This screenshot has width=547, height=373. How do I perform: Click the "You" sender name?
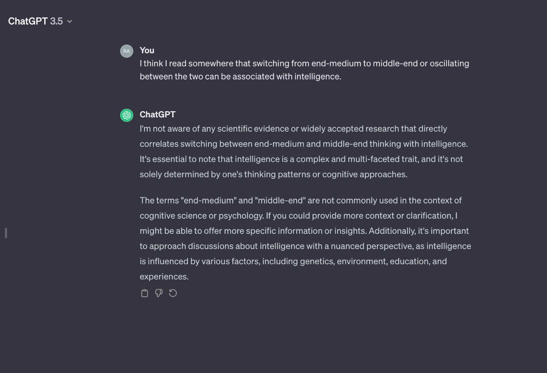point(147,50)
